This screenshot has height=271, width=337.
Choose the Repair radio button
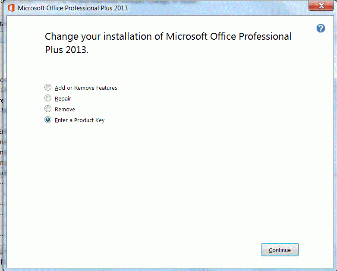(48, 98)
